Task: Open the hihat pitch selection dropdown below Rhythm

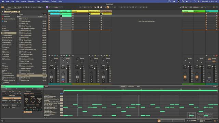Action: 33,94
